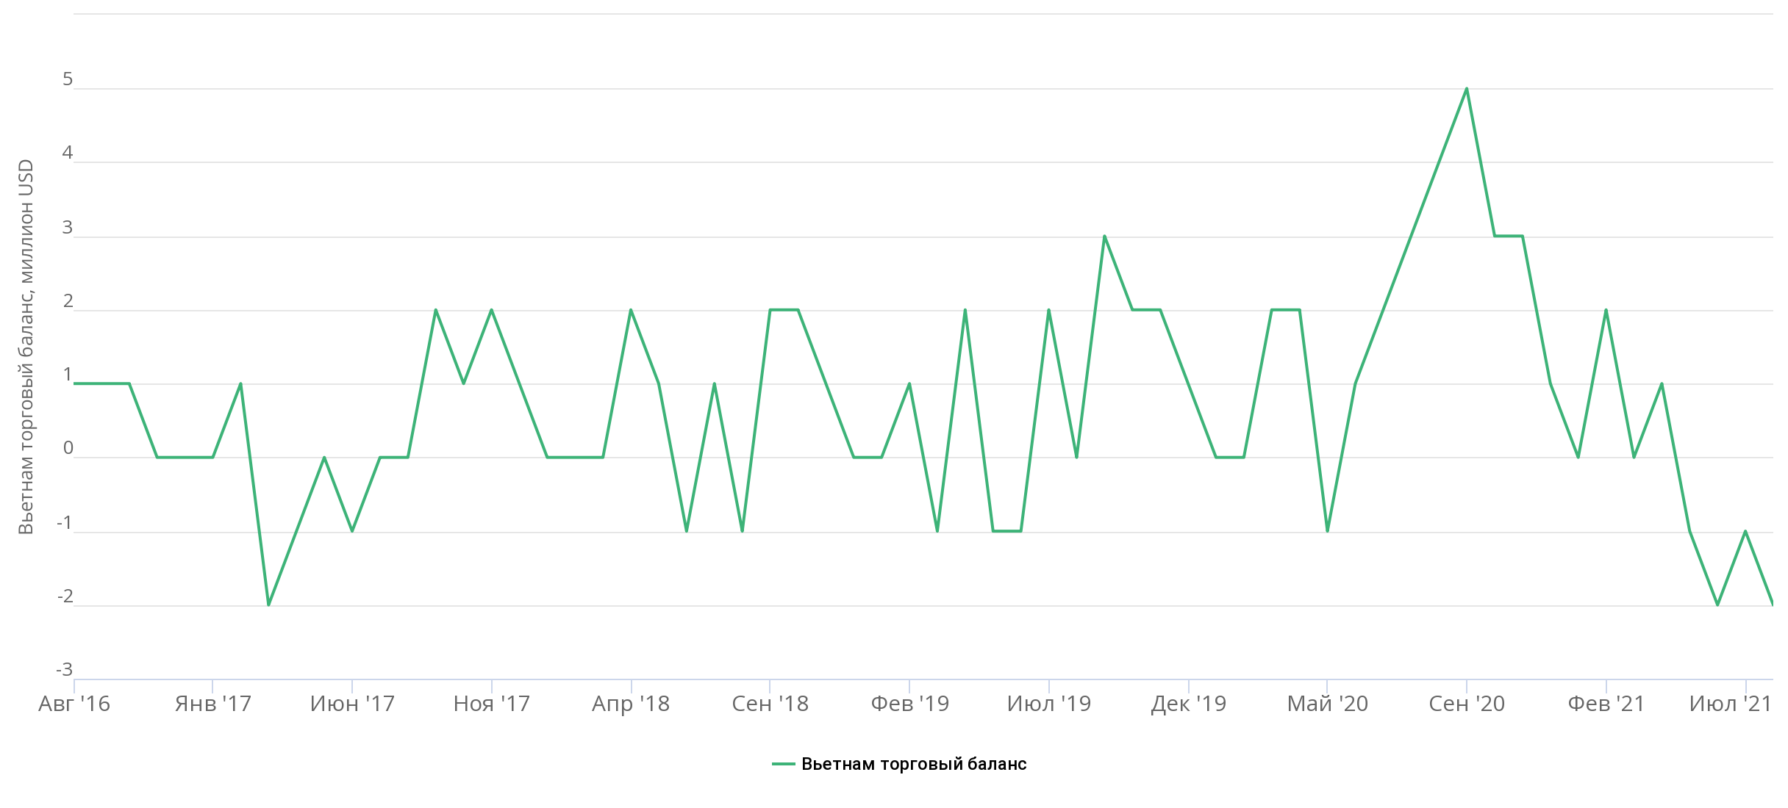This screenshot has width=1788, height=808.
Task: Click the green legend line swatch
Action: [x=784, y=764]
